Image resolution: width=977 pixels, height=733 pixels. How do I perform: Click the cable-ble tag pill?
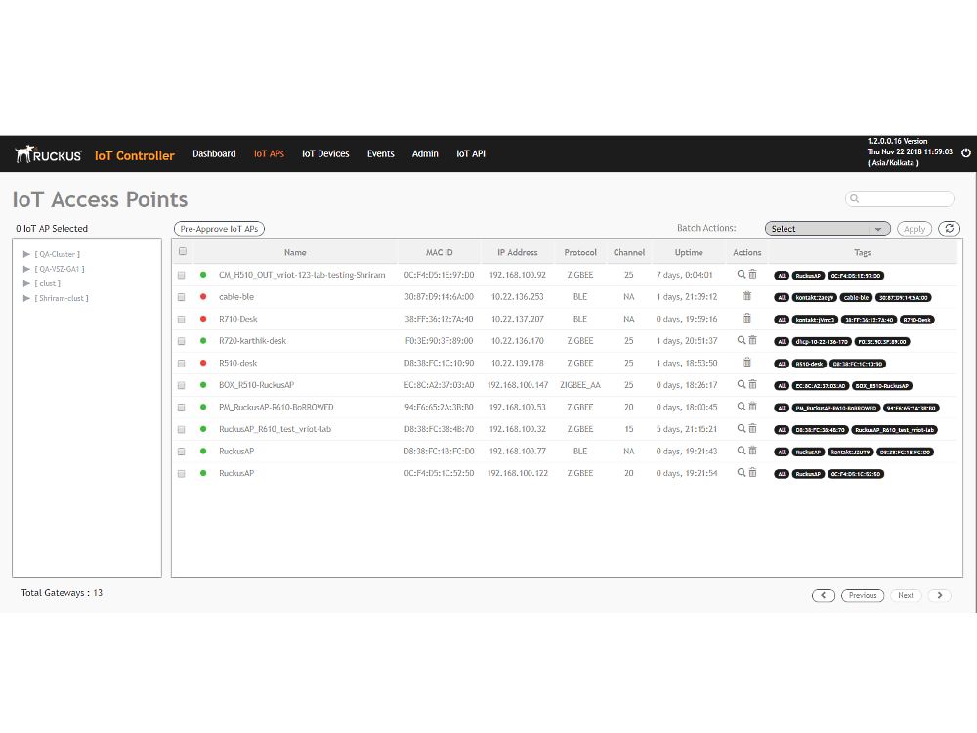point(856,297)
